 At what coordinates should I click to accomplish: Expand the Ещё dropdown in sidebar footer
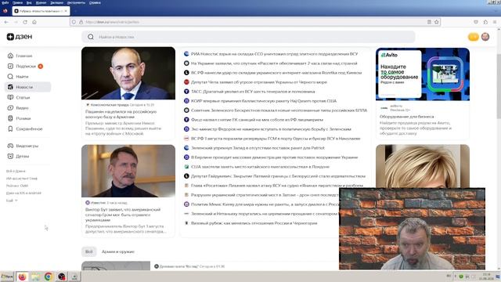click(x=12, y=201)
